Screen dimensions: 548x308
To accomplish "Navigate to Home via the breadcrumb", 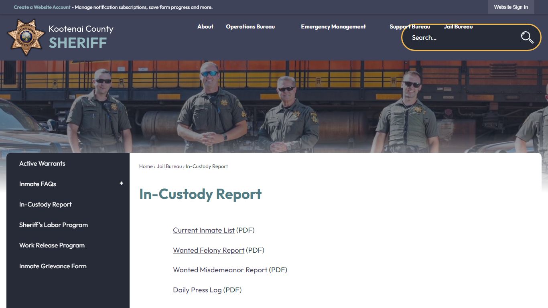I will (x=146, y=166).
